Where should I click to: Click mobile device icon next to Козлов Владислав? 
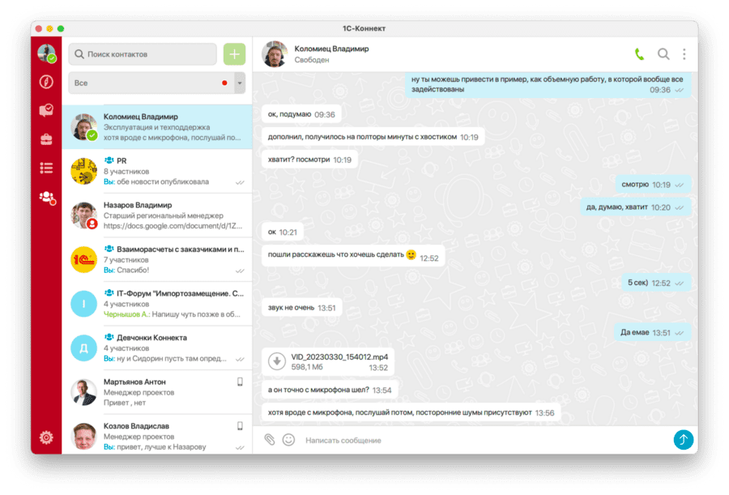pyautogui.click(x=240, y=426)
